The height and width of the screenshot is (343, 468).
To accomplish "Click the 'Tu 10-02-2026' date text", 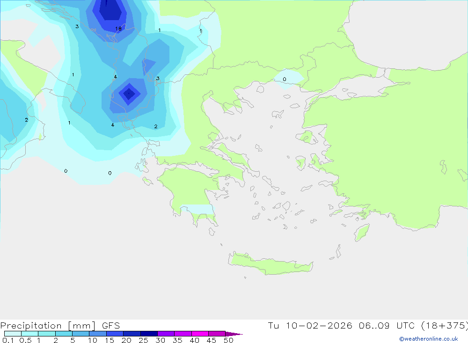I will pos(310,325).
